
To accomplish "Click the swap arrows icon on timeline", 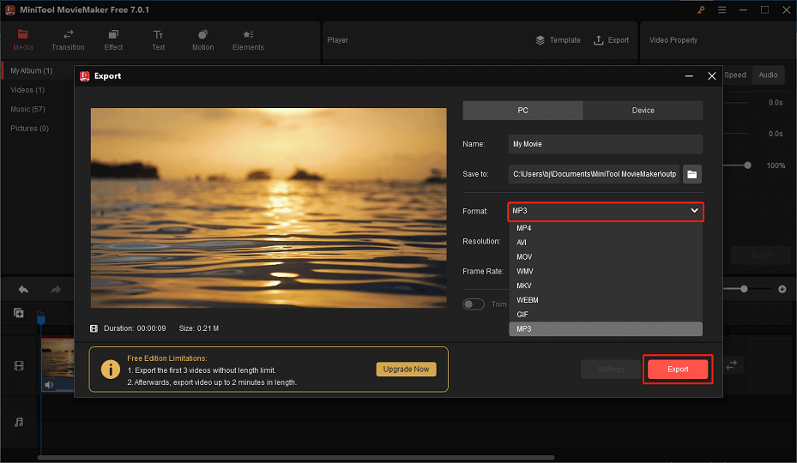I will coord(732,365).
